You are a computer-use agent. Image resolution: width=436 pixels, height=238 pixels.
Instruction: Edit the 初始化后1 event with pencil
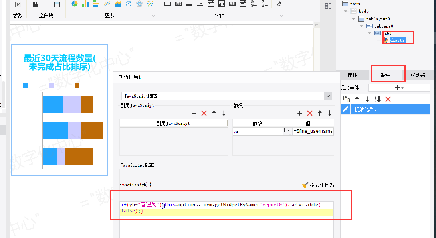click(x=345, y=109)
